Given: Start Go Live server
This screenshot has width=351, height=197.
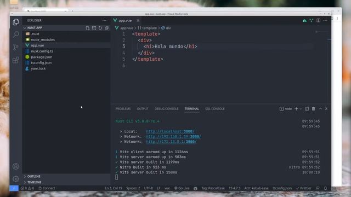Looking at the screenshot, I should tap(182, 188).
